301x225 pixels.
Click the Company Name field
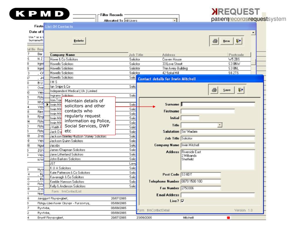218,145
